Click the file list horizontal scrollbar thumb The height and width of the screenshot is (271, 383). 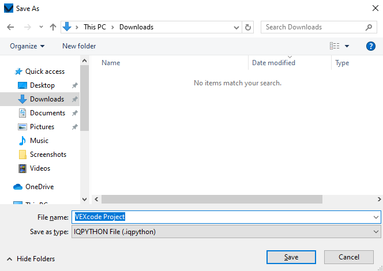[212, 200]
